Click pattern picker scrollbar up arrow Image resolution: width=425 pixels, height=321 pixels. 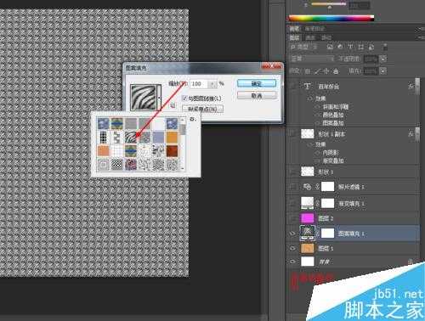point(183,120)
